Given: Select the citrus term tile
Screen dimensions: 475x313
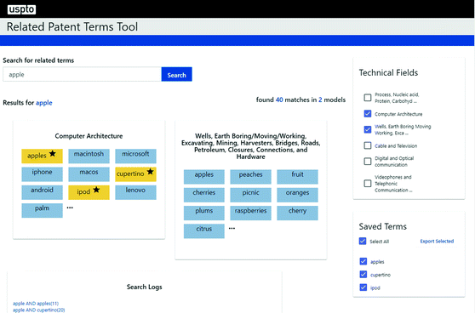Looking at the screenshot, I should coord(204,231).
